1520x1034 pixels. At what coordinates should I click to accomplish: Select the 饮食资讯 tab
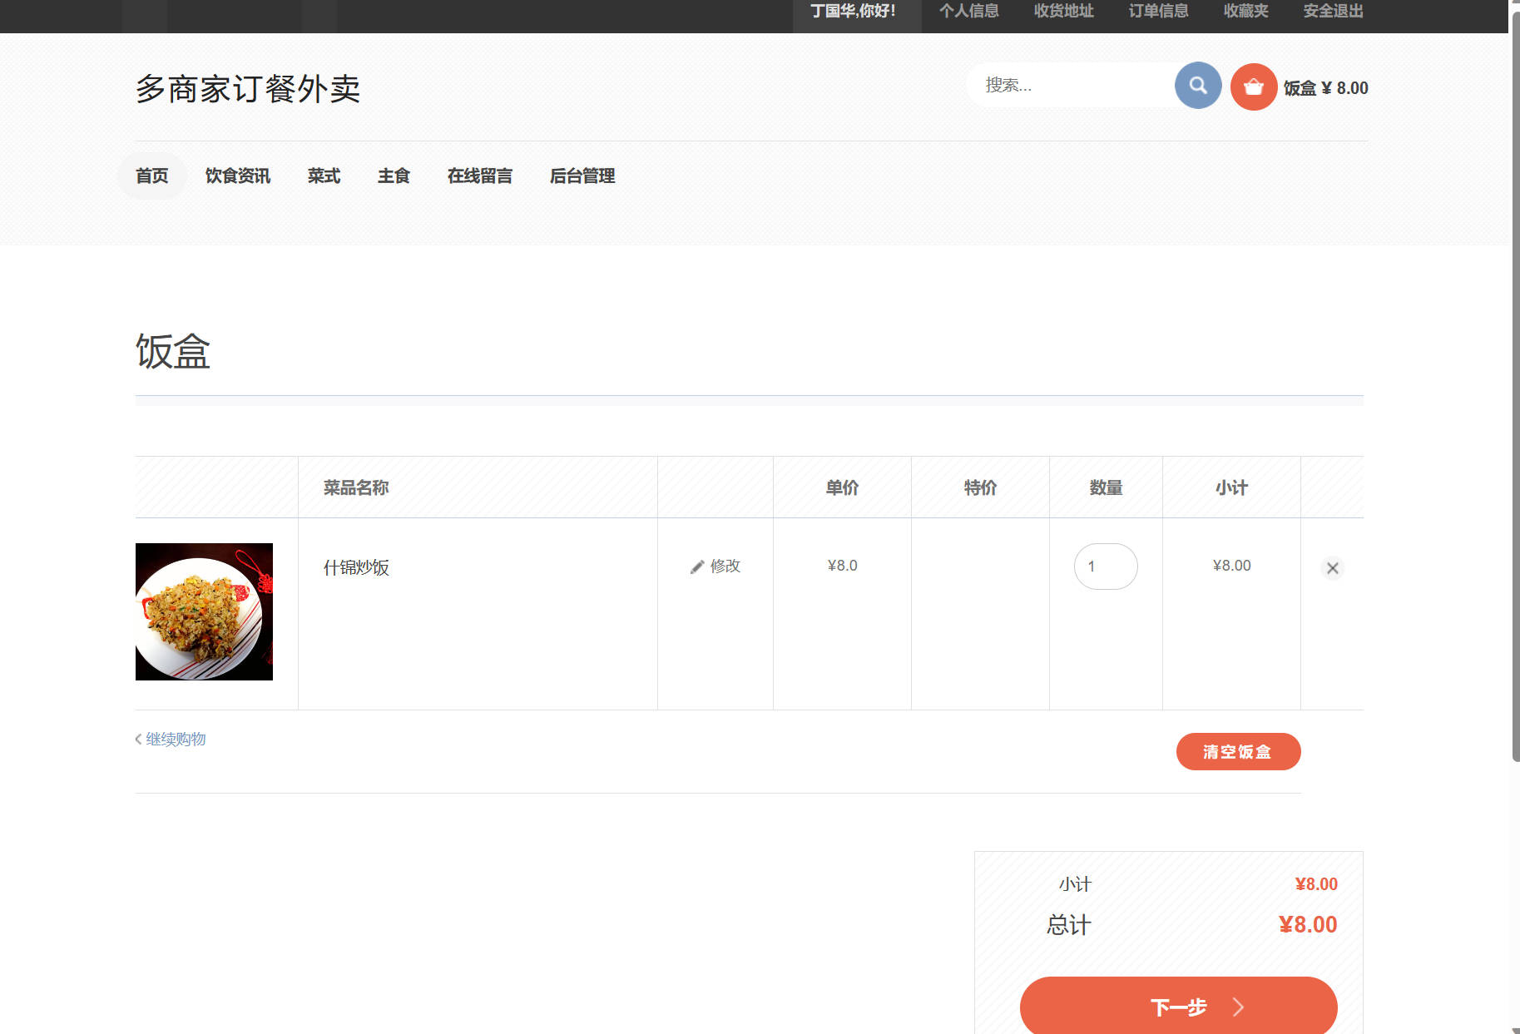[237, 176]
